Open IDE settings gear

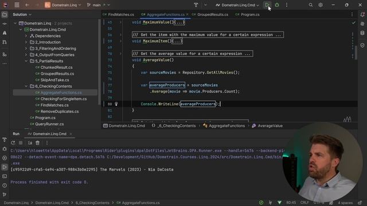click(321, 5)
